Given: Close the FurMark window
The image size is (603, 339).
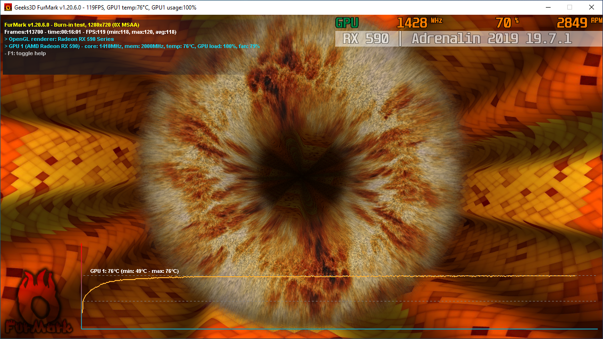Looking at the screenshot, I should (591, 8).
